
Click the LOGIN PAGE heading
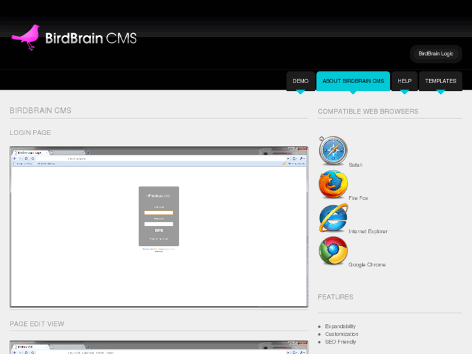(x=30, y=133)
